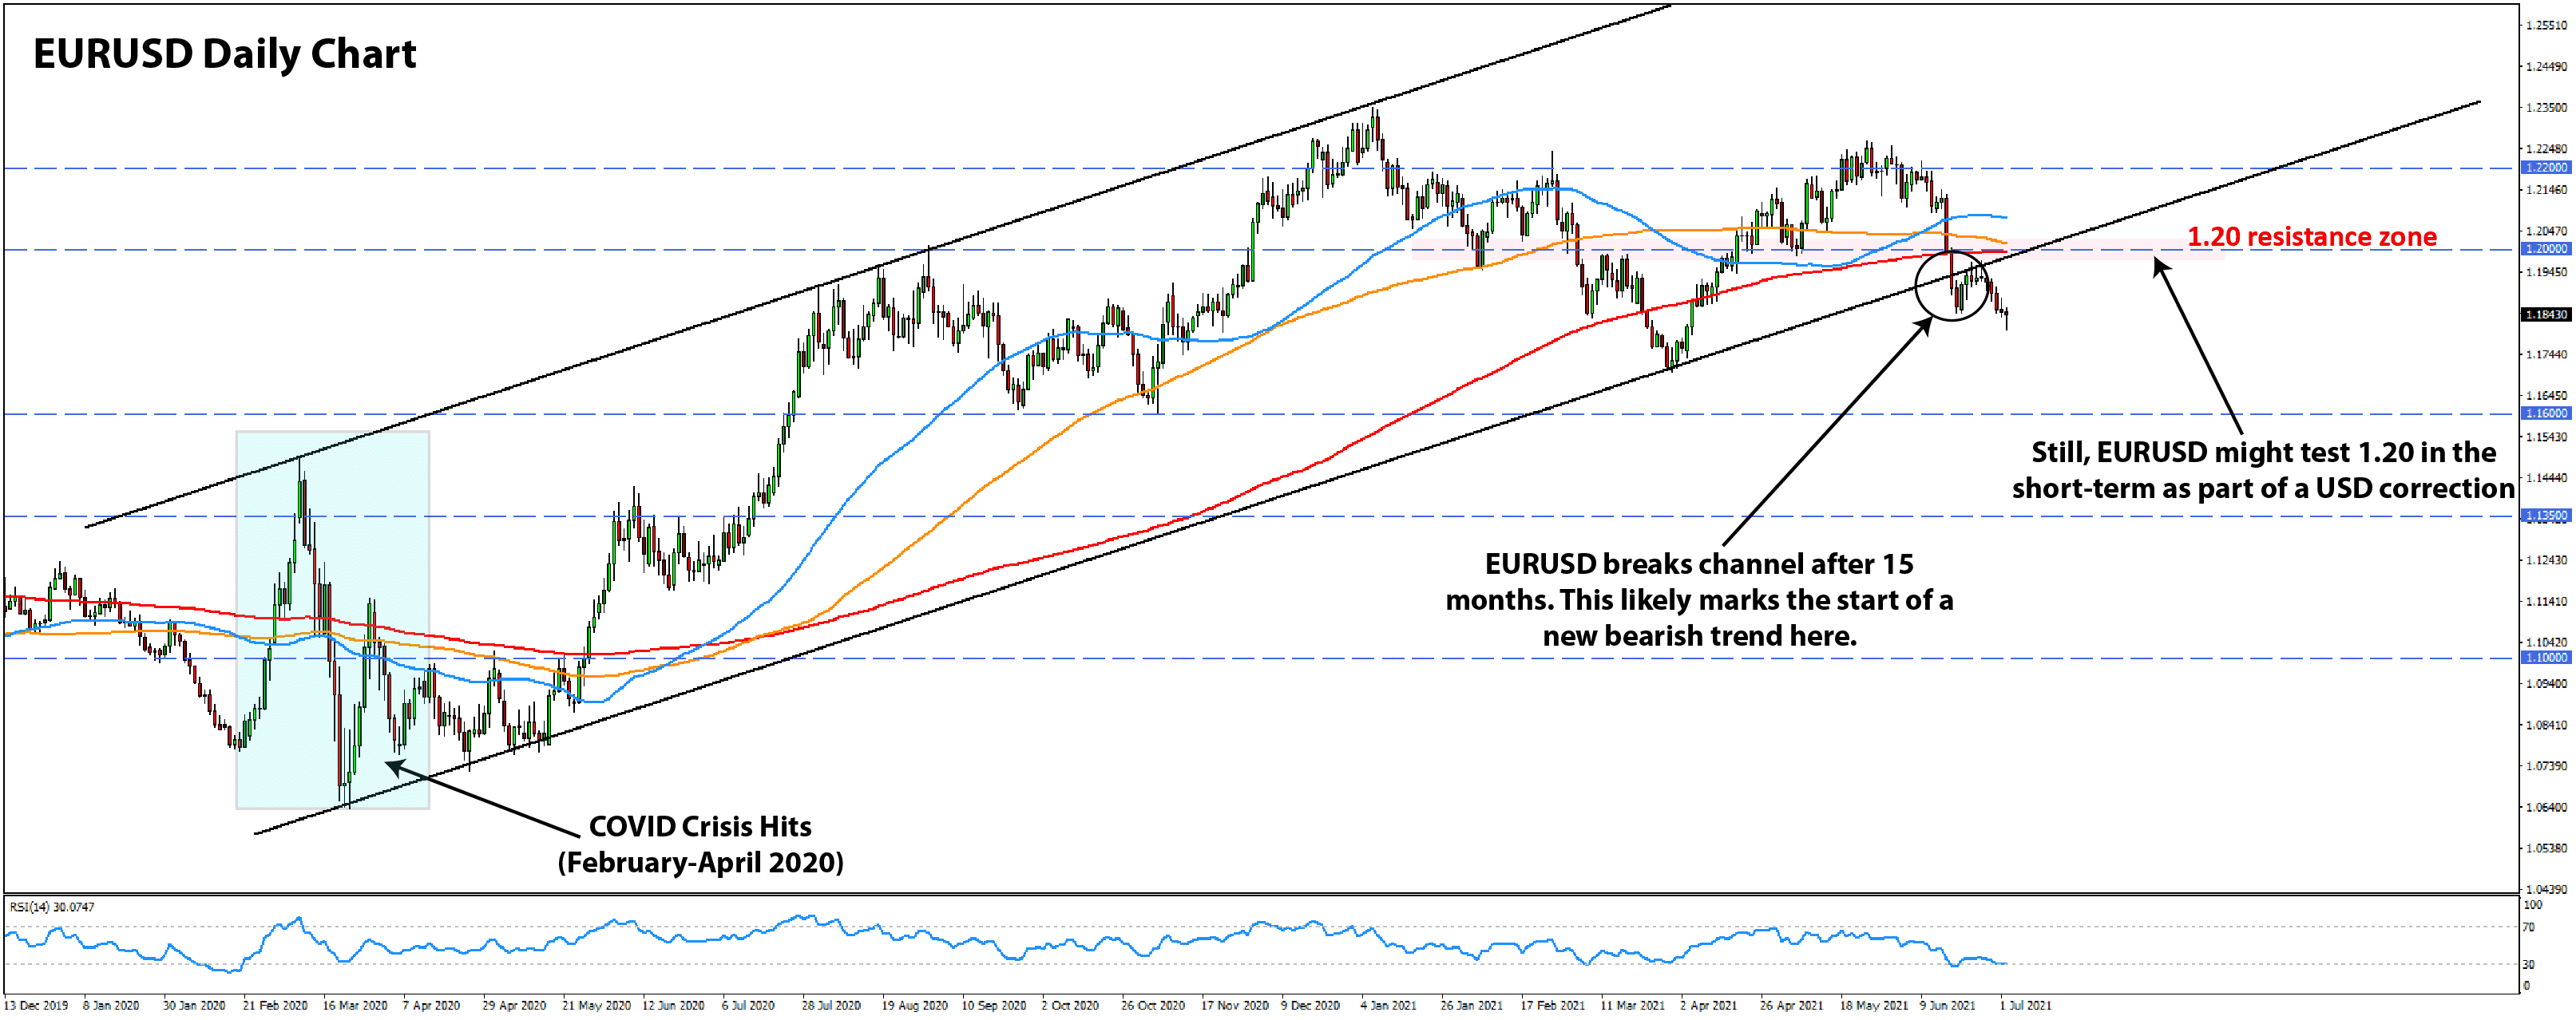This screenshot has width=2576, height=1020.
Task: Click the "new bearish trend here." text line
Action: (x=1699, y=636)
